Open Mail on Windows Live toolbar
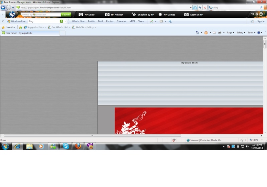The height and width of the screenshot is (187, 267). pyautogui.click(x=100, y=21)
